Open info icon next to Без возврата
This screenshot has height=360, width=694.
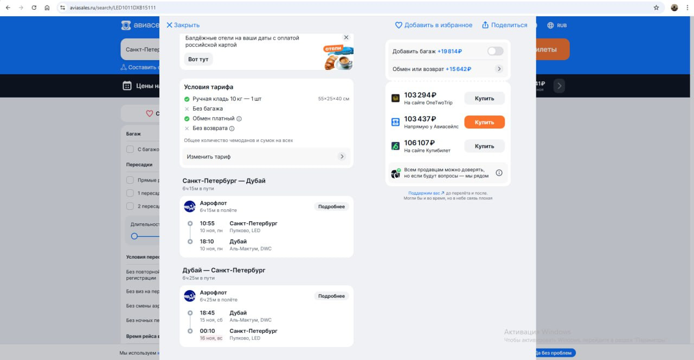(232, 128)
